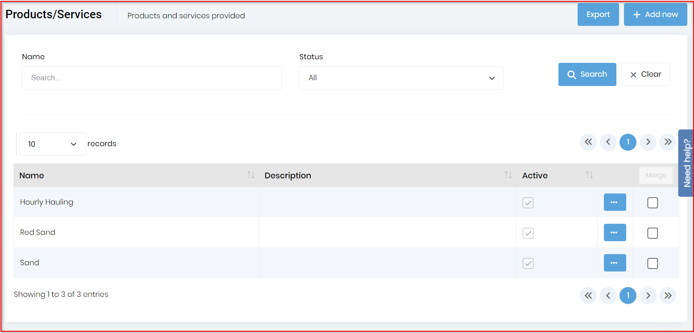Sort the table by the Description column
694x333 pixels.
(508, 175)
